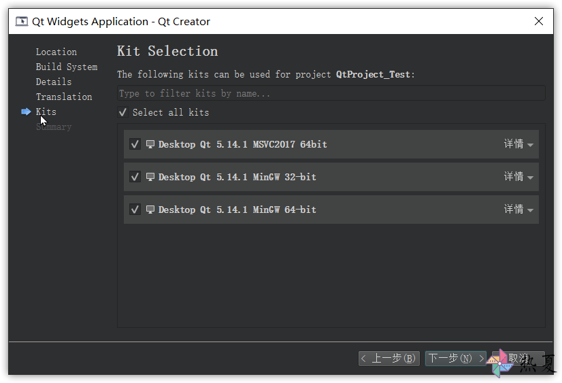Click the monitor icon for MSVC2017 64bit kit

pyautogui.click(x=150, y=144)
